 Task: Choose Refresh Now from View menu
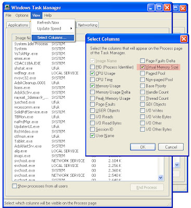(48, 22)
